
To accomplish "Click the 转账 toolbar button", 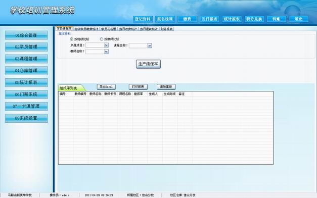I will [x=277, y=19].
